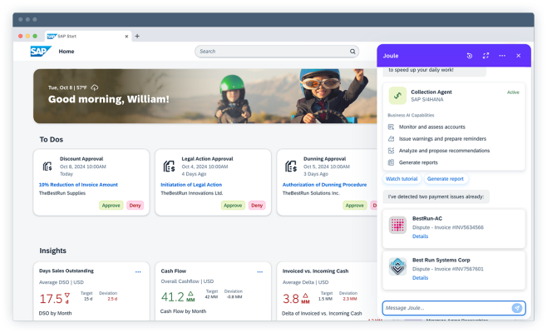Screen dimensions: 547x333
Task: Open Joule conversation history icon
Action: pyautogui.click(x=469, y=56)
